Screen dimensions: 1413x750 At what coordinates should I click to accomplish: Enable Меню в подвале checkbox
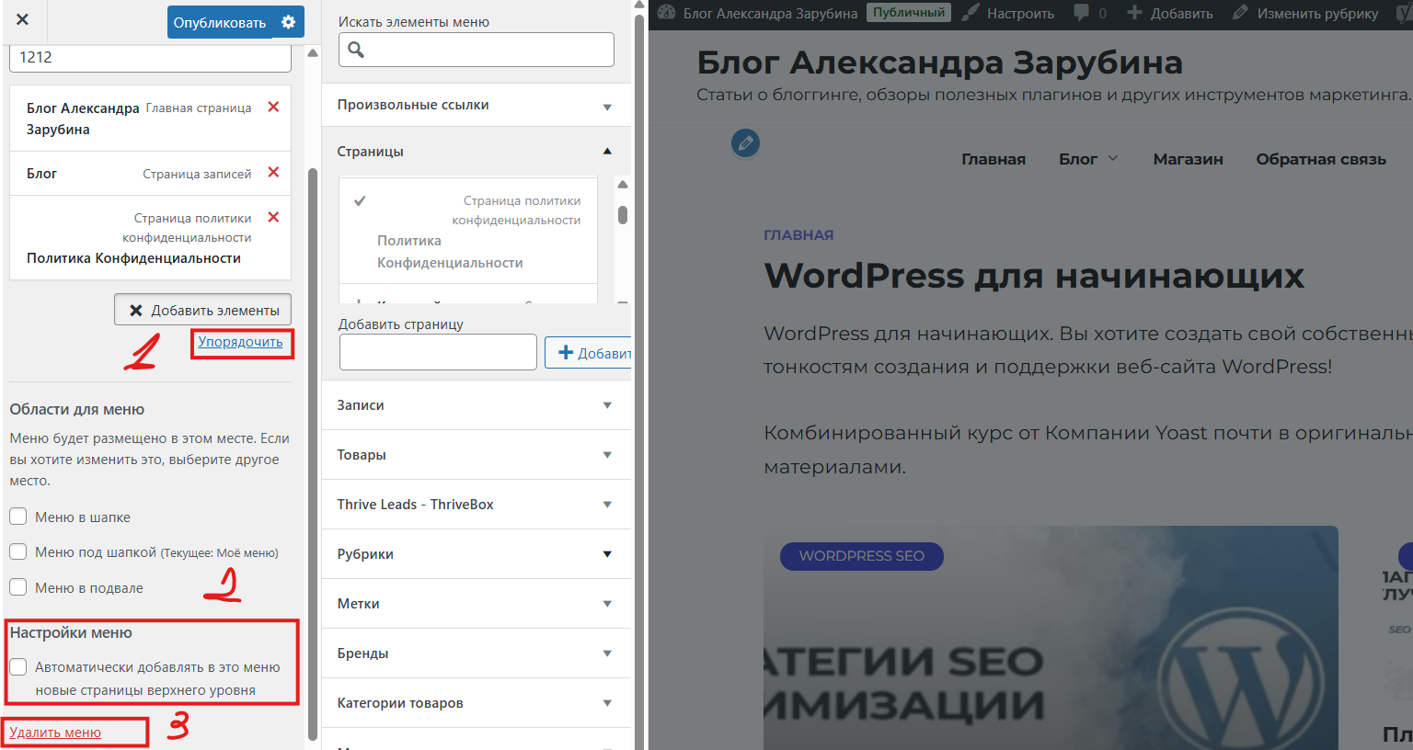tap(18, 586)
